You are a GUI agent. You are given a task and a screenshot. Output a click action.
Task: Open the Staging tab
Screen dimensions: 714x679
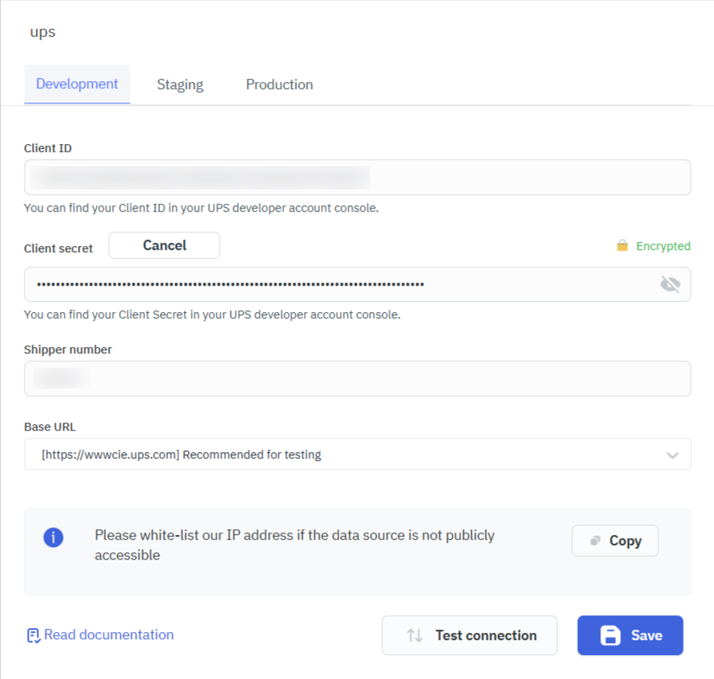pos(180,84)
